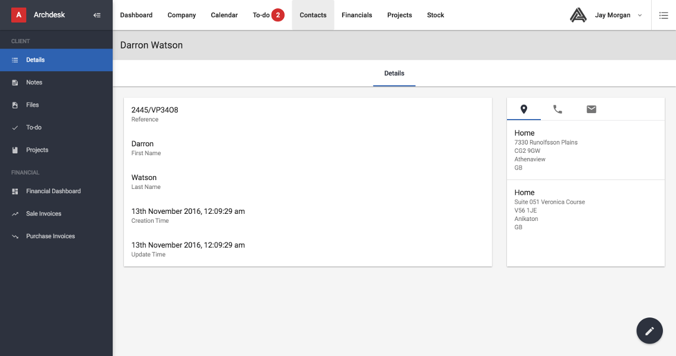Click the Sale Invoices trend-up icon
This screenshot has width=676, height=356.
[x=15, y=213]
